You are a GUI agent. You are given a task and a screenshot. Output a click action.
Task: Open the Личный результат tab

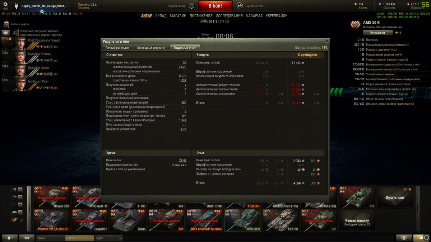coord(117,48)
